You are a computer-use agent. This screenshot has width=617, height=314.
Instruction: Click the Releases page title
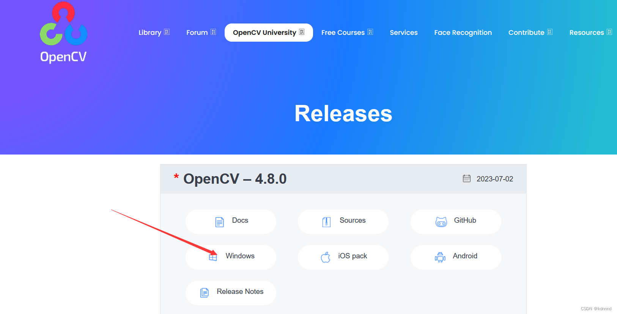(x=343, y=113)
